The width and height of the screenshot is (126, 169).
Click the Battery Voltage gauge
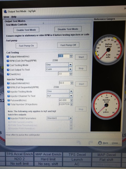coord(108,50)
